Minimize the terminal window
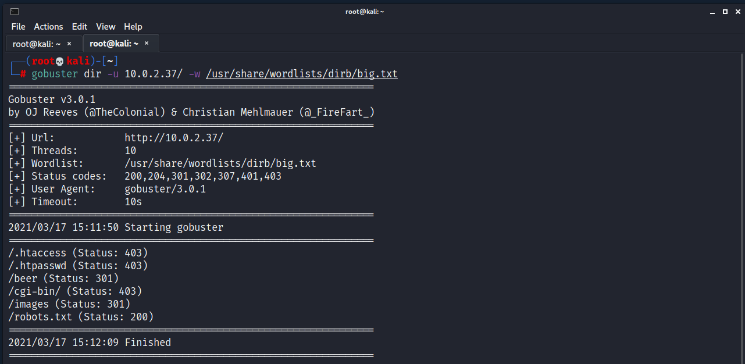This screenshot has width=745, height=364. pyautogui.click(x=712, y=12)
